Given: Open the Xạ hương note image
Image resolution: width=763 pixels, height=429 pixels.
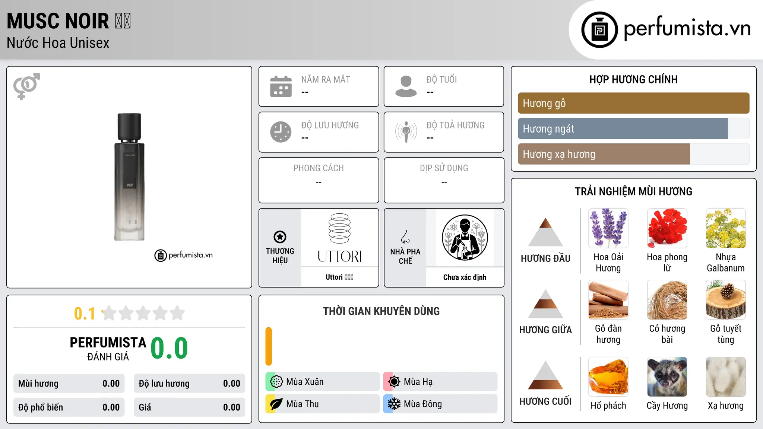Looking at the screenshot, I should click(726, 377).
